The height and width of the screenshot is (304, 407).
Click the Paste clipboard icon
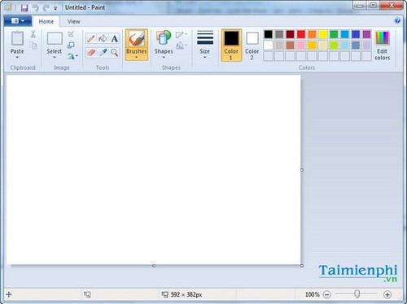(x=17, y=38)
